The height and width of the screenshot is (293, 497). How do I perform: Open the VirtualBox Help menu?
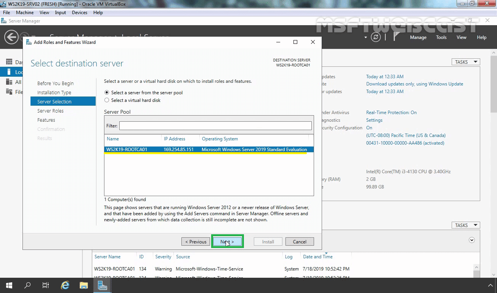pos(98,13)
